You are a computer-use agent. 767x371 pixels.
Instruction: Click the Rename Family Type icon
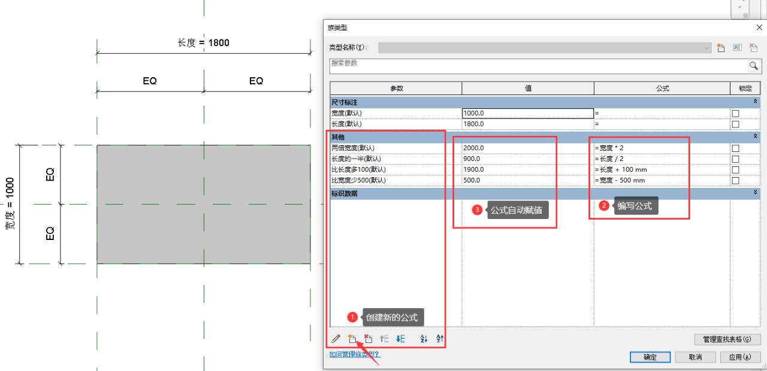[x=738, y=48]
